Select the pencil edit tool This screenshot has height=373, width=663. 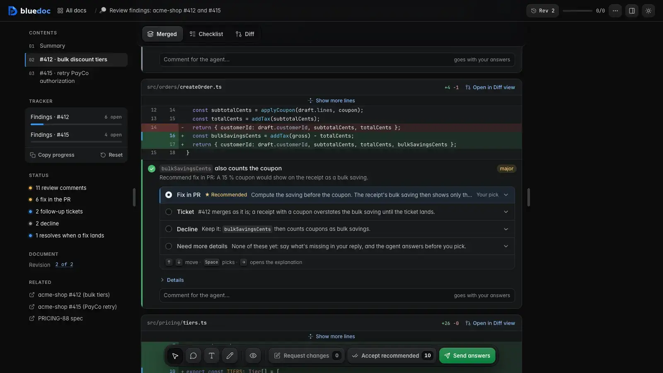tap(230, 356)
